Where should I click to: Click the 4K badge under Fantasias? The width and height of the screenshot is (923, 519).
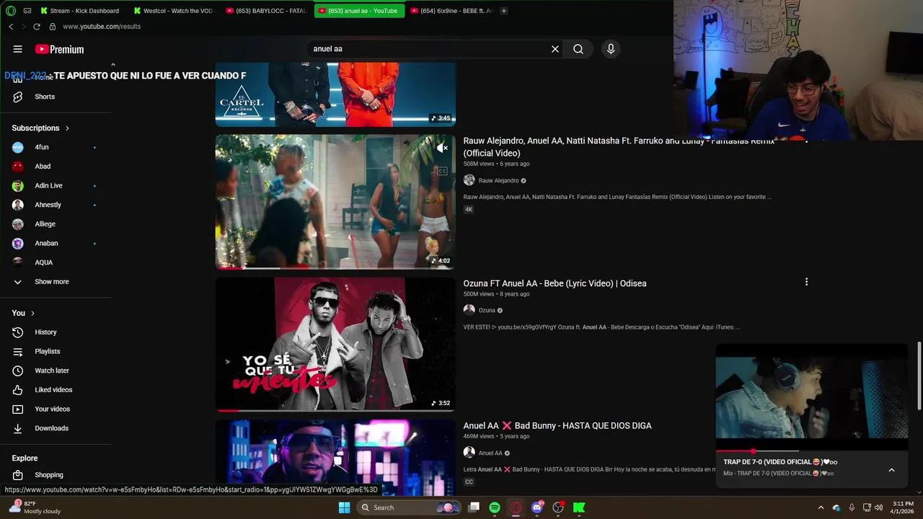coord(469,210)
